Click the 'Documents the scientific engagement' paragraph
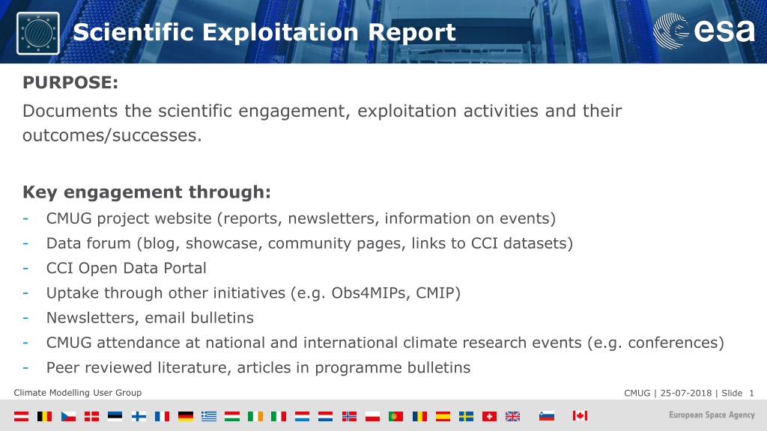Viewport: 767px width, 431px height. pyautogui.click(x=322, y=123)
